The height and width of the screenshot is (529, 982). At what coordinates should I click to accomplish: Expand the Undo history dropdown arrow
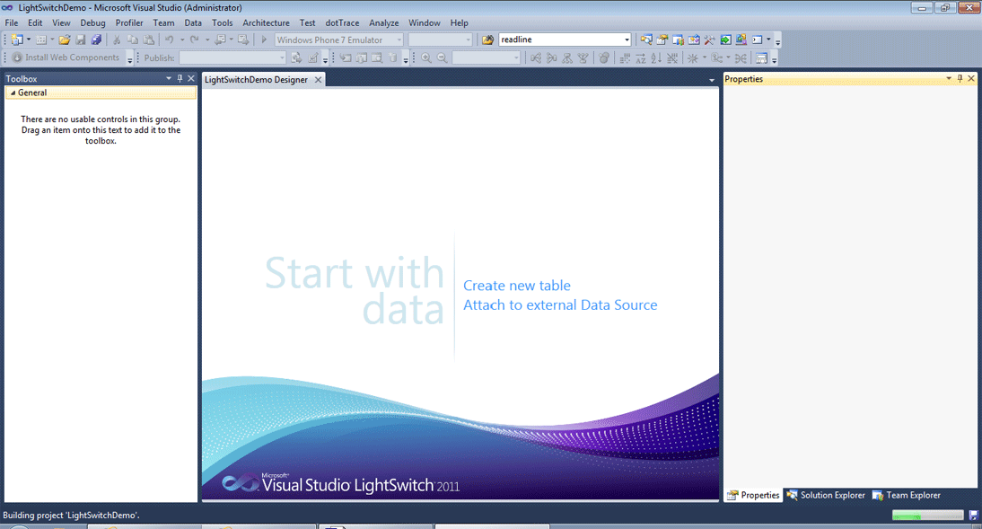point(181,40)
